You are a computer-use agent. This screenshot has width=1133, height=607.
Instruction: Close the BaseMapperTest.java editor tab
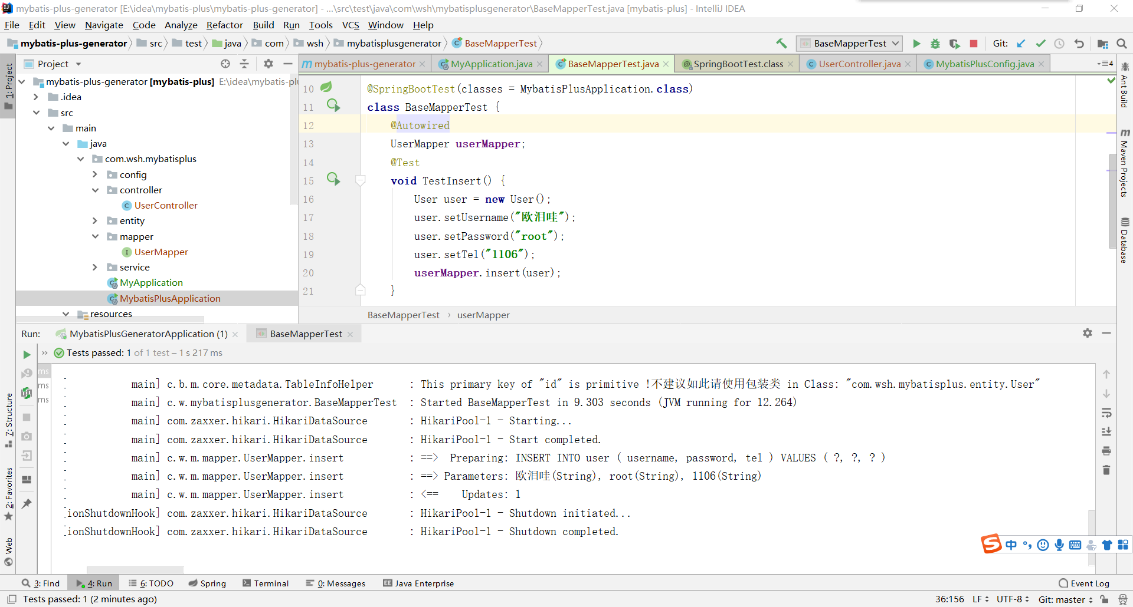tap(666, 64)
